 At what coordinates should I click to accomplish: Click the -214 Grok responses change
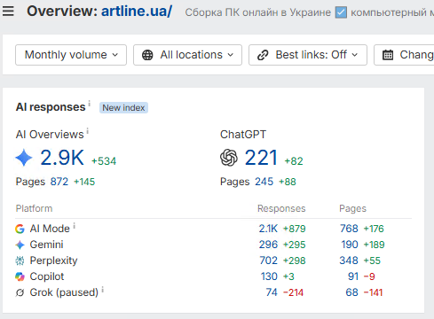293,292
